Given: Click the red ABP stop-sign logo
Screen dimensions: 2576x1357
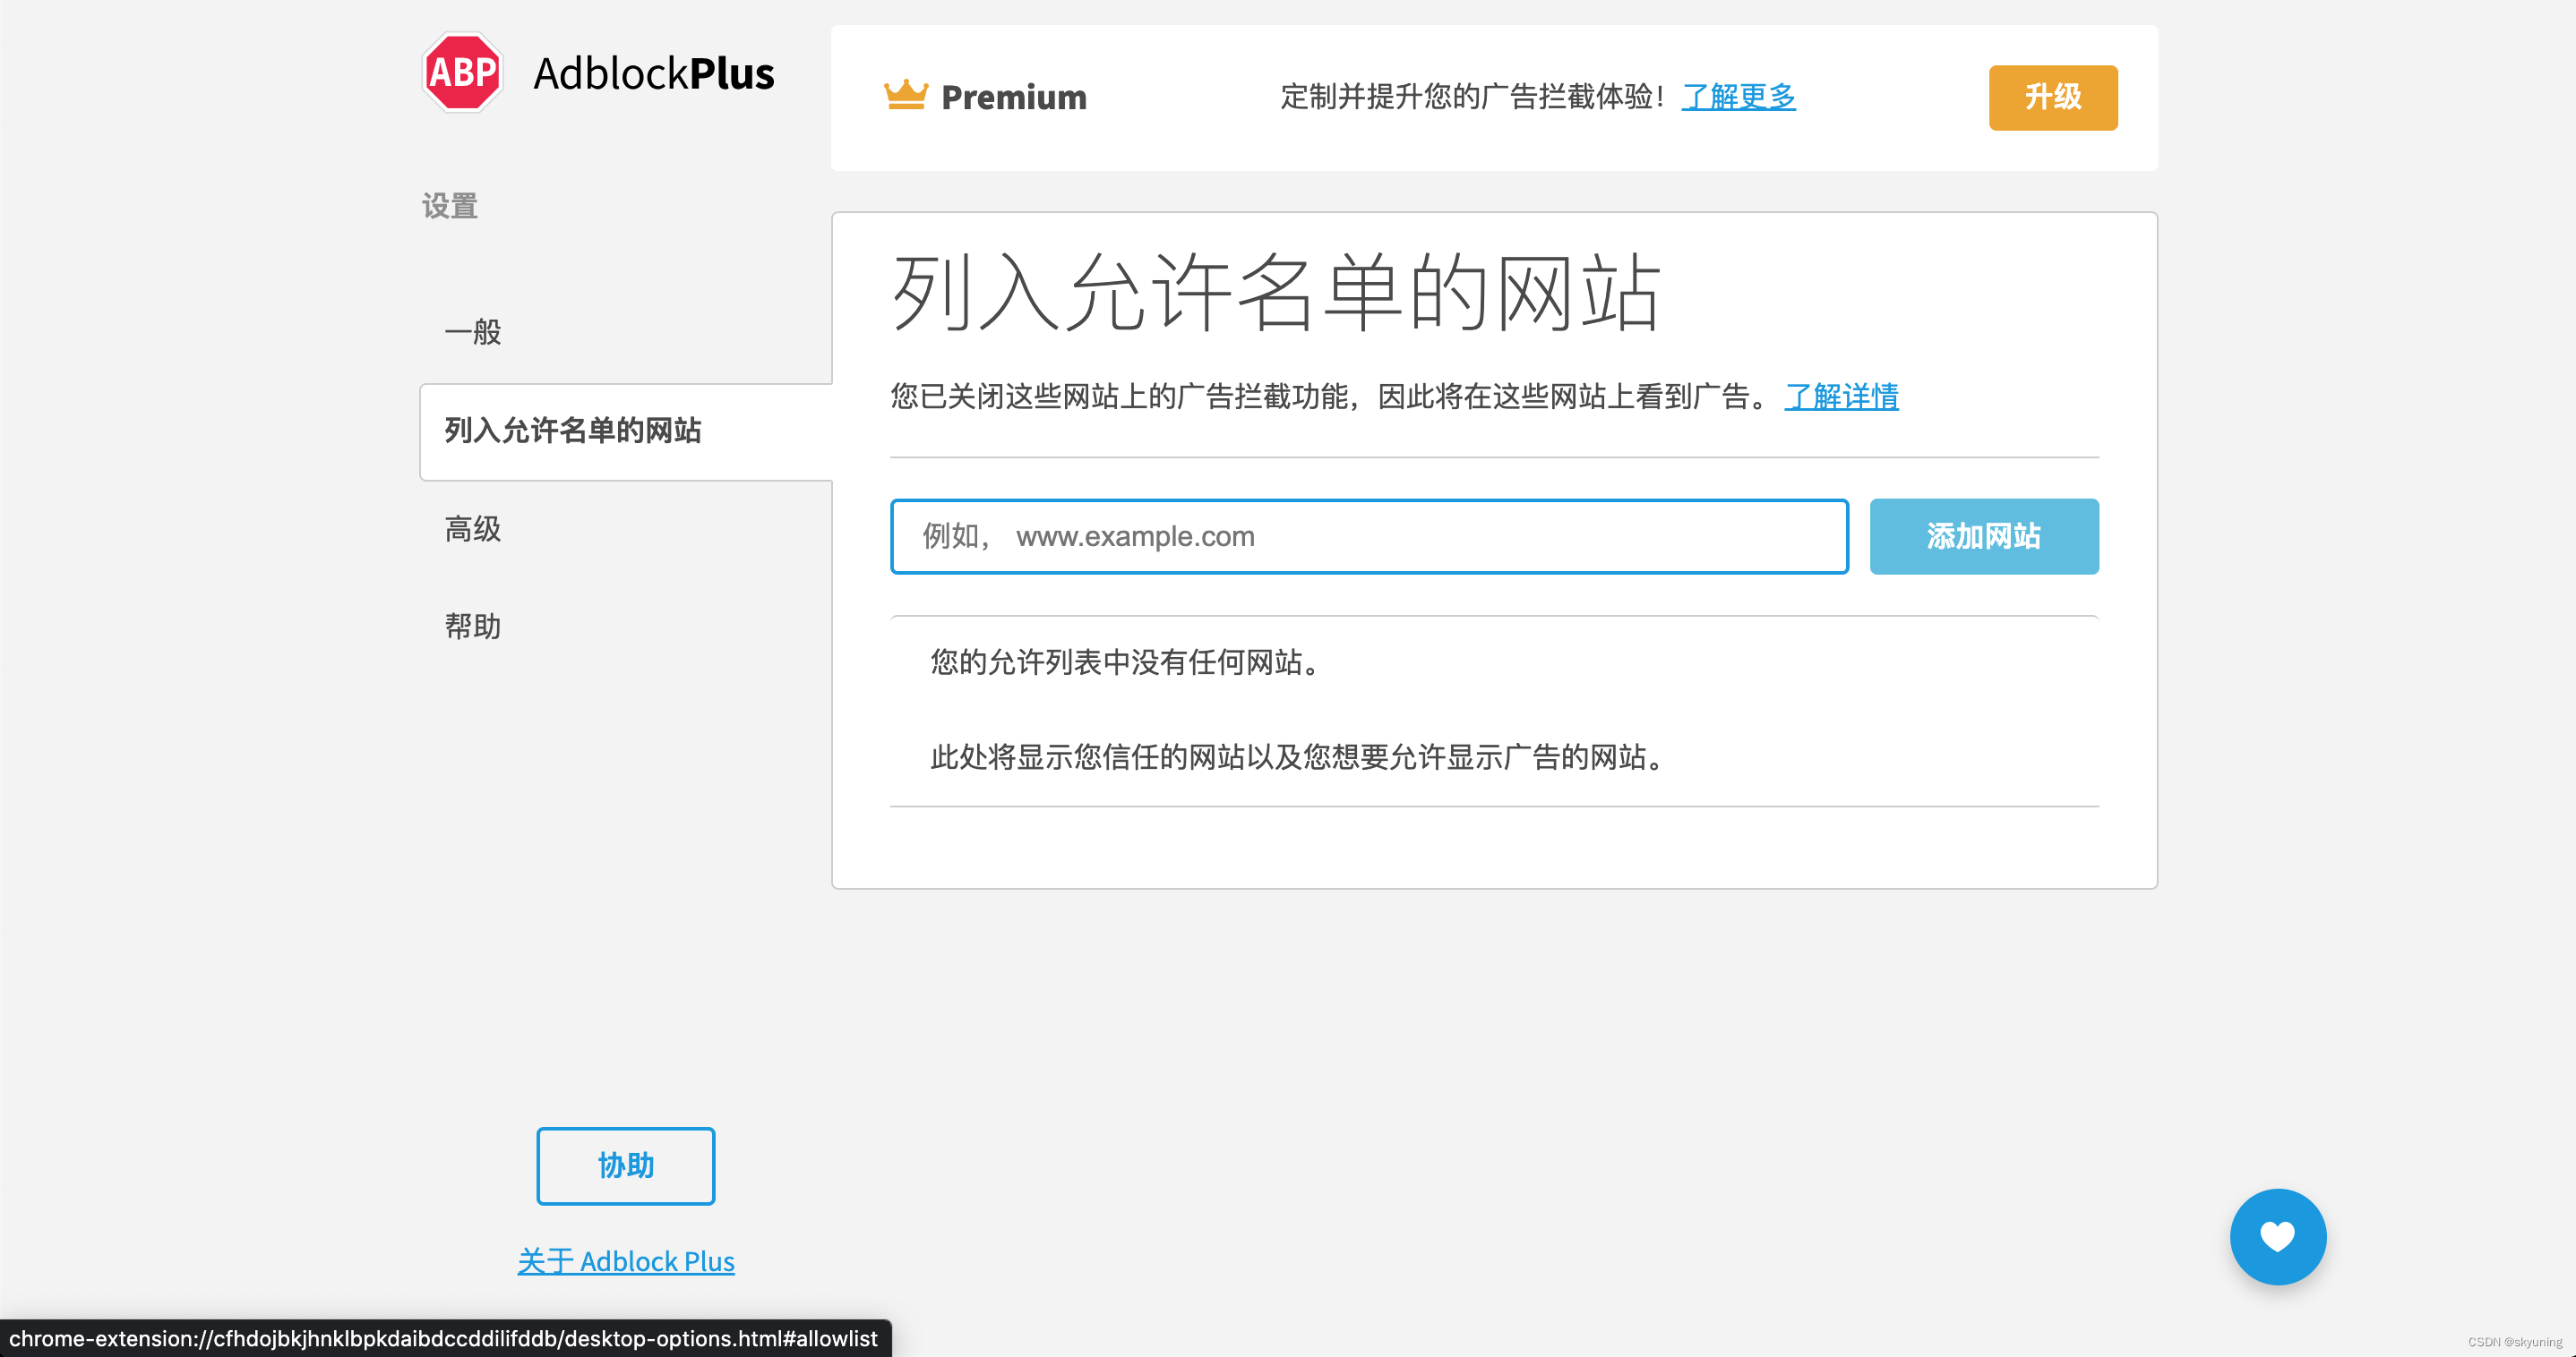Looking at the screenshot, I should coord(462,72).
